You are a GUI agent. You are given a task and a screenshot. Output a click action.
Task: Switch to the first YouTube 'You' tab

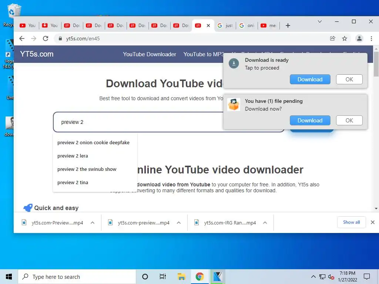[x=27, y=26]
